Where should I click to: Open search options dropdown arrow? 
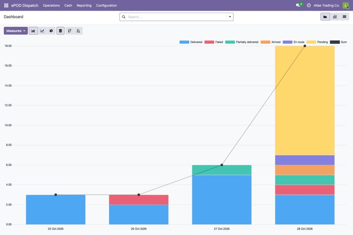click(230, 17)
